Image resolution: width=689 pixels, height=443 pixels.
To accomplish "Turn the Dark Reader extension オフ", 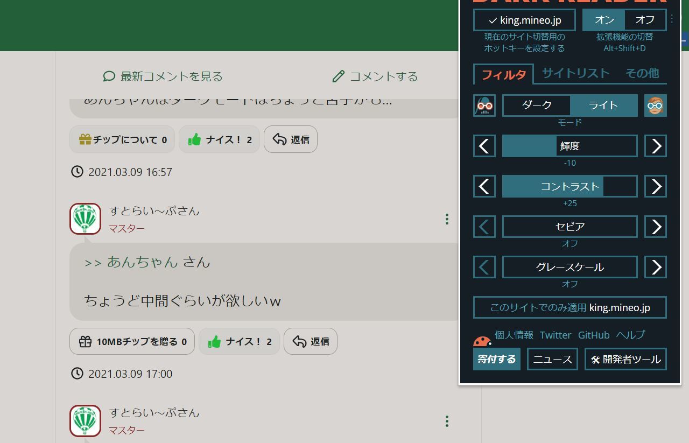I will point(645,20).
